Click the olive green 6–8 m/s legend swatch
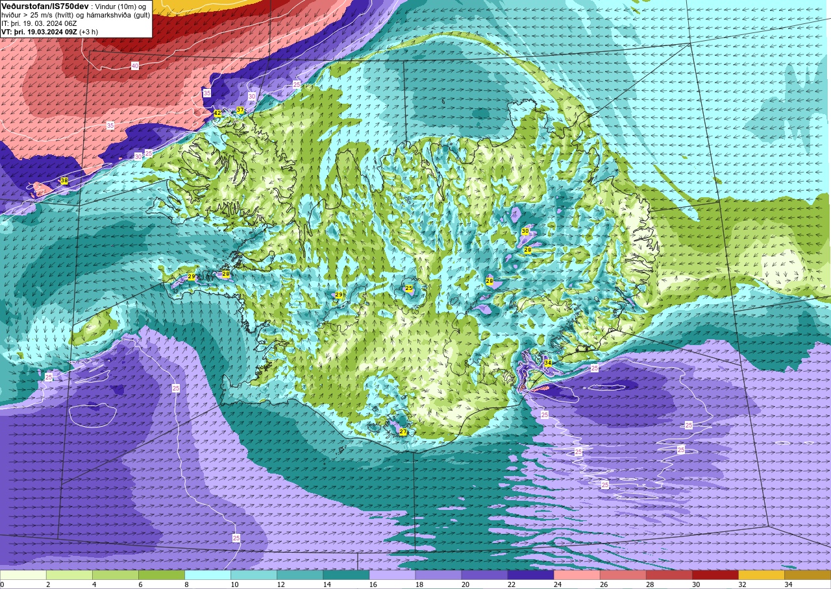831x589 pixels. point(162,575)
